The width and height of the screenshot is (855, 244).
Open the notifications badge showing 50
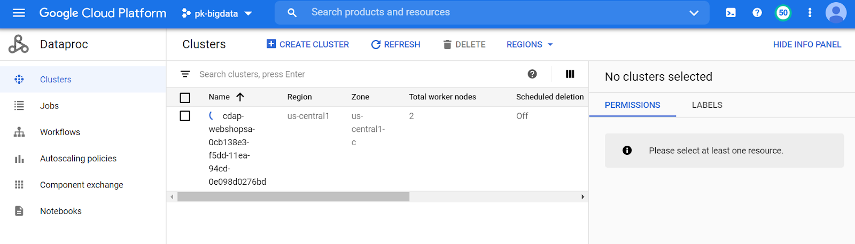(x=783, y=13)
